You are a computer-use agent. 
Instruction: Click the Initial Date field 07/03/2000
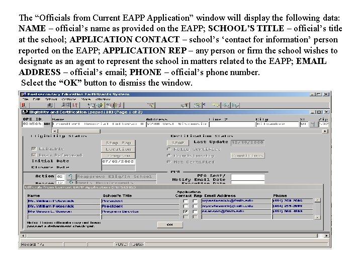pos(119,162)
